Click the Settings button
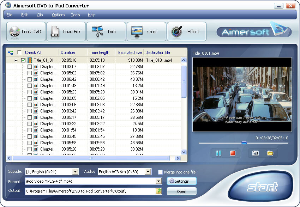 click(x=181, y=181)
